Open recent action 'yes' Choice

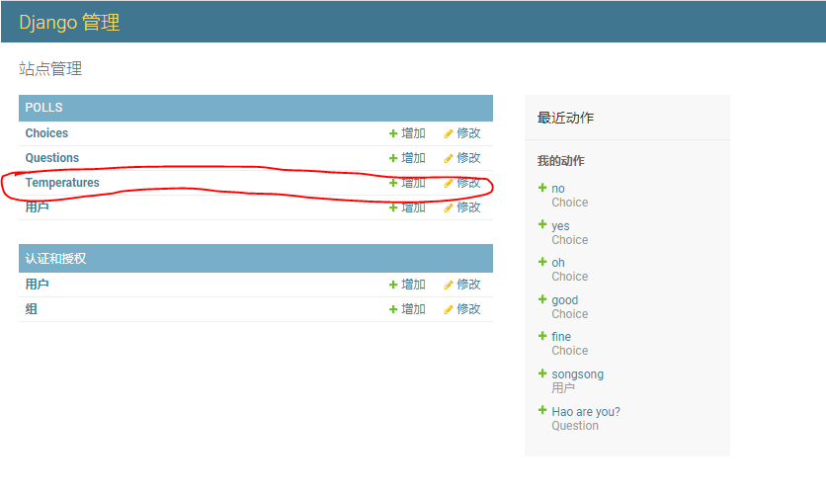coord(560,226)
